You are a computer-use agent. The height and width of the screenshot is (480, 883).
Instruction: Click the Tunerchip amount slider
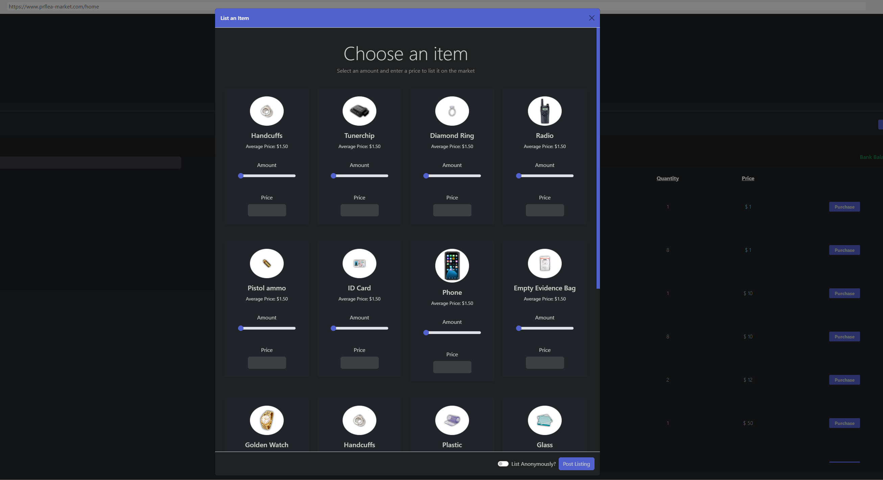coord(360,176)
